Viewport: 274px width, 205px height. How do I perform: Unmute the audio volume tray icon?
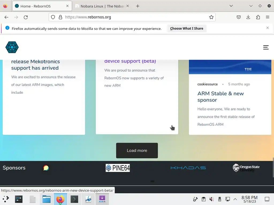211,199
